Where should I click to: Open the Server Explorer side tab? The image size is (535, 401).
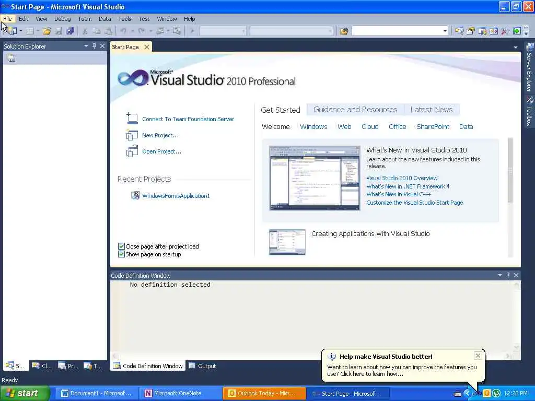[529, 68]
